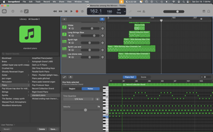Toggle the Count-in button
Screen dimensions: 213x132
point(139,11)
